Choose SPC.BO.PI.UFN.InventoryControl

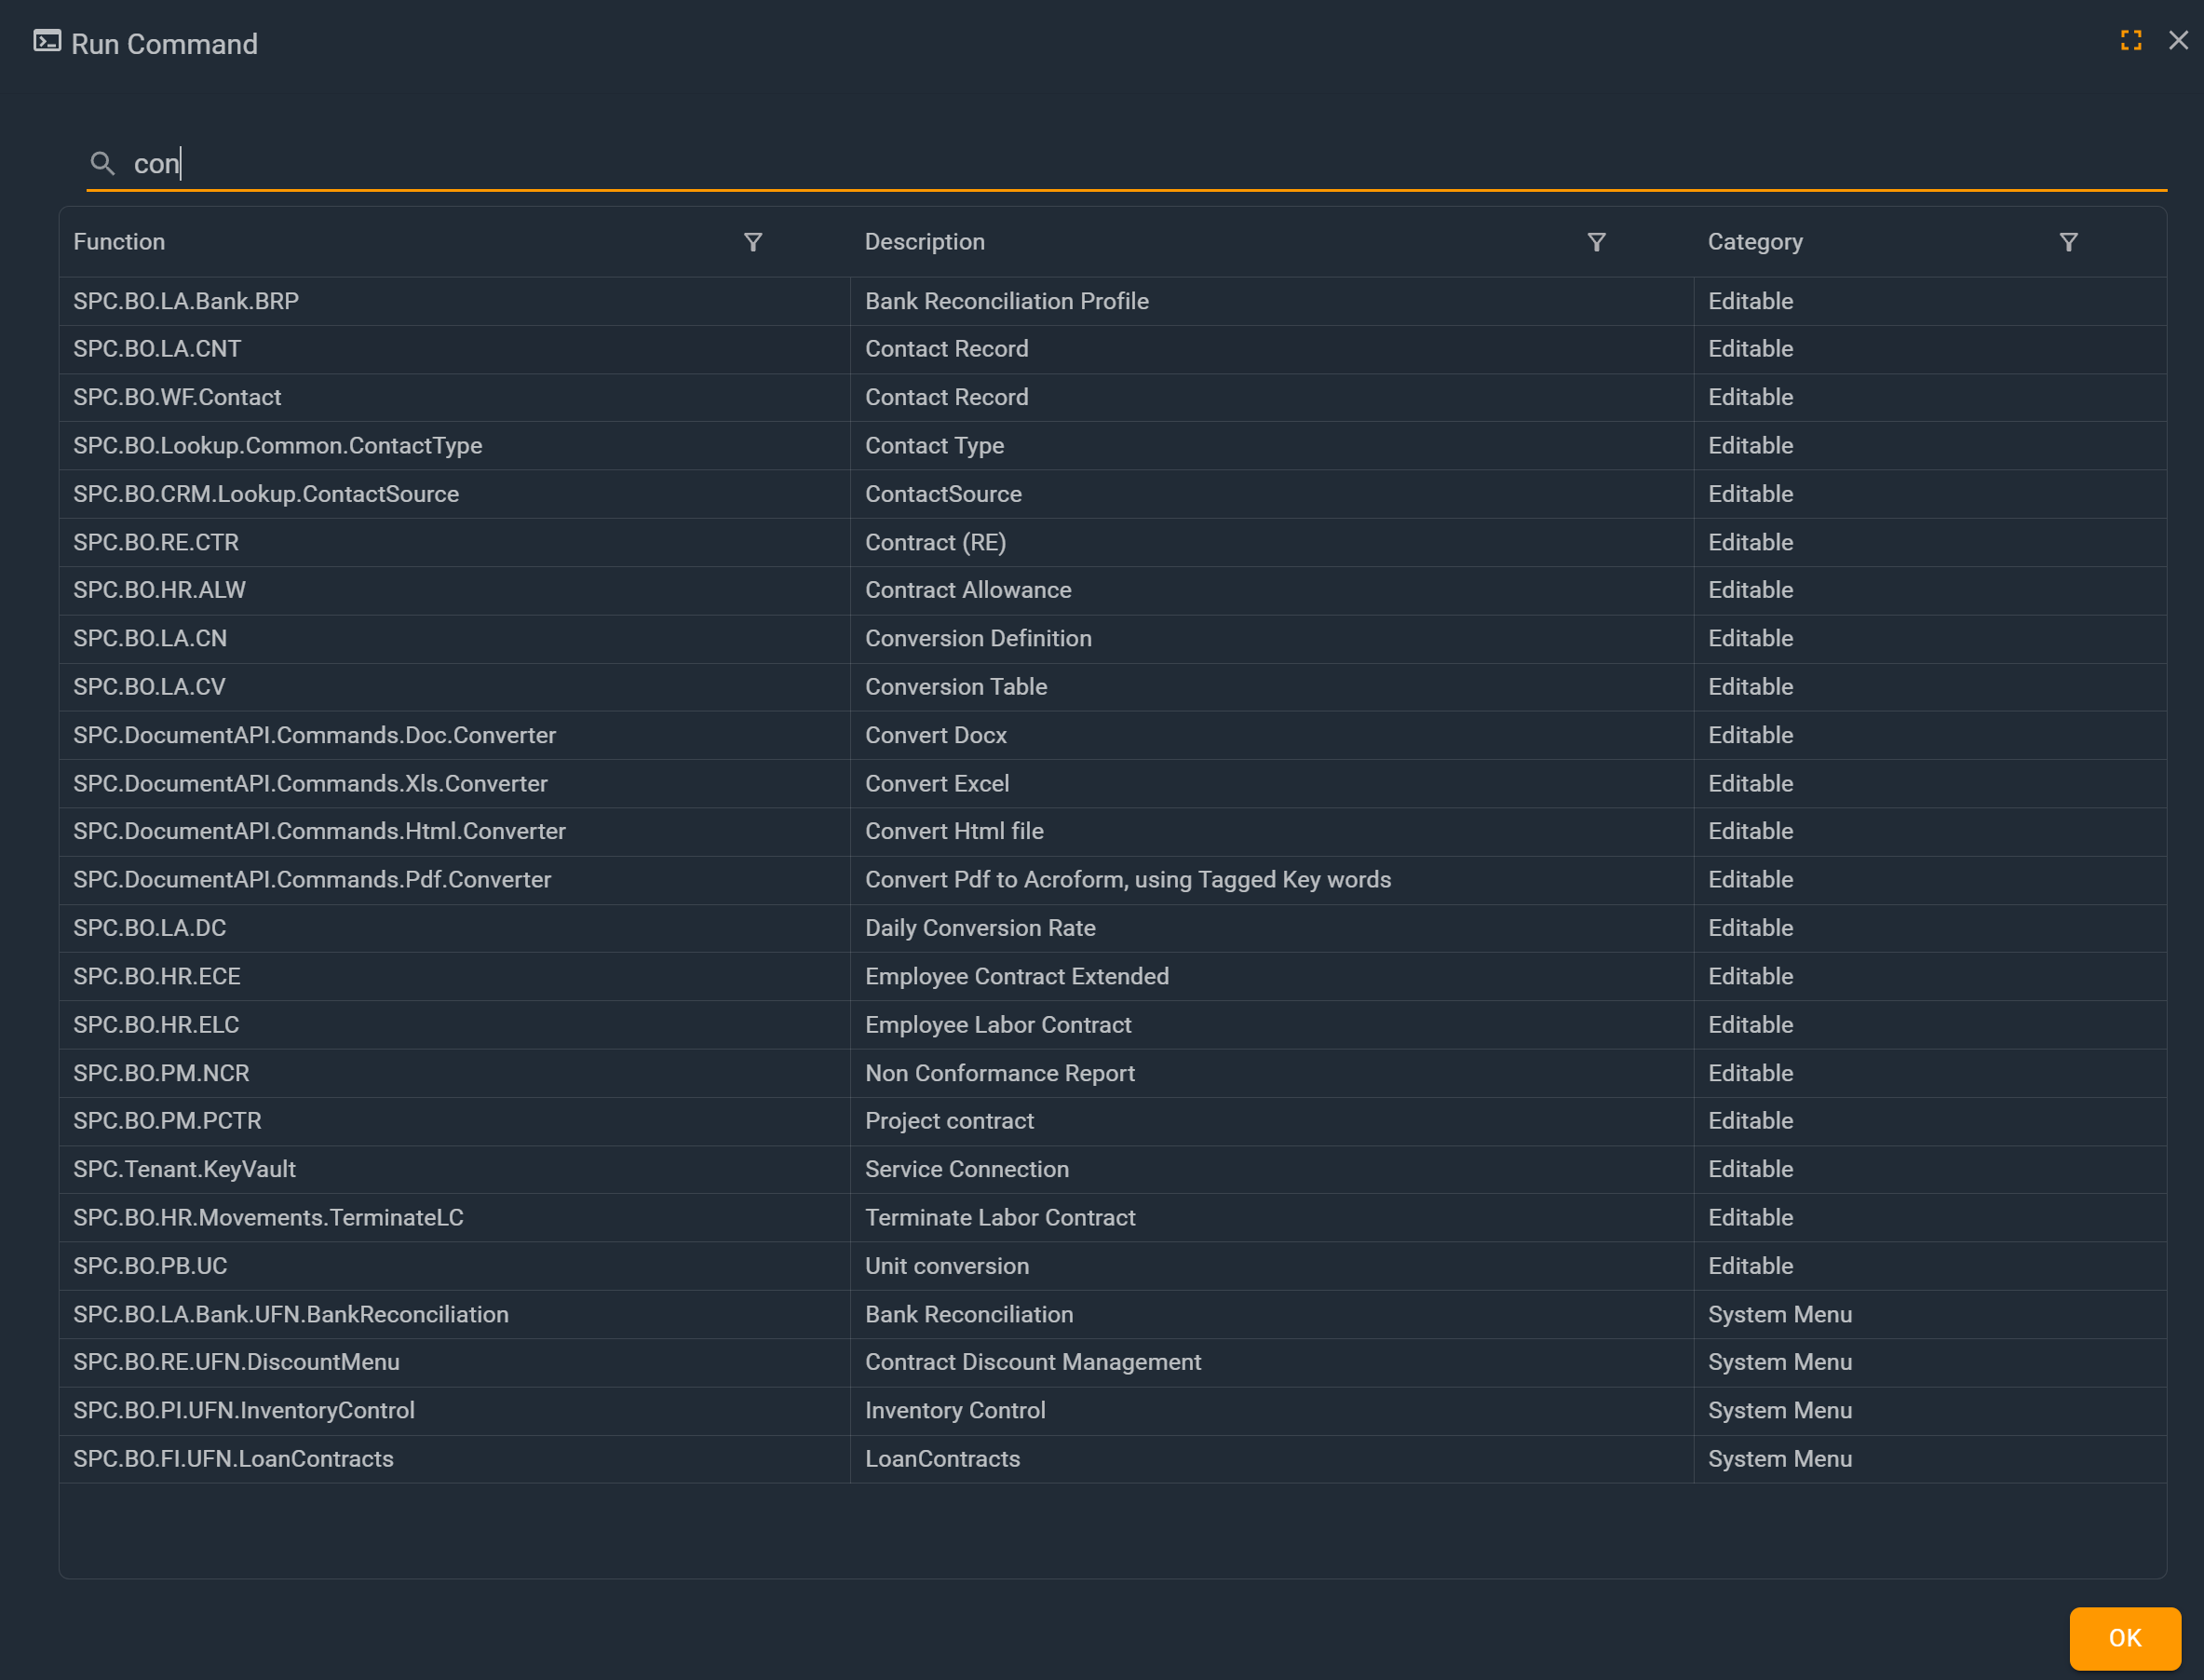click(244, 1410)
